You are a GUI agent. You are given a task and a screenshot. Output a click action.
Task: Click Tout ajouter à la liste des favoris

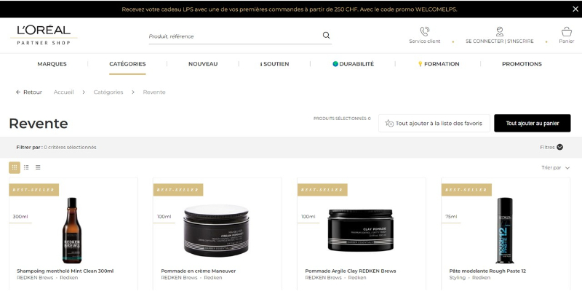tap(433, 124)
